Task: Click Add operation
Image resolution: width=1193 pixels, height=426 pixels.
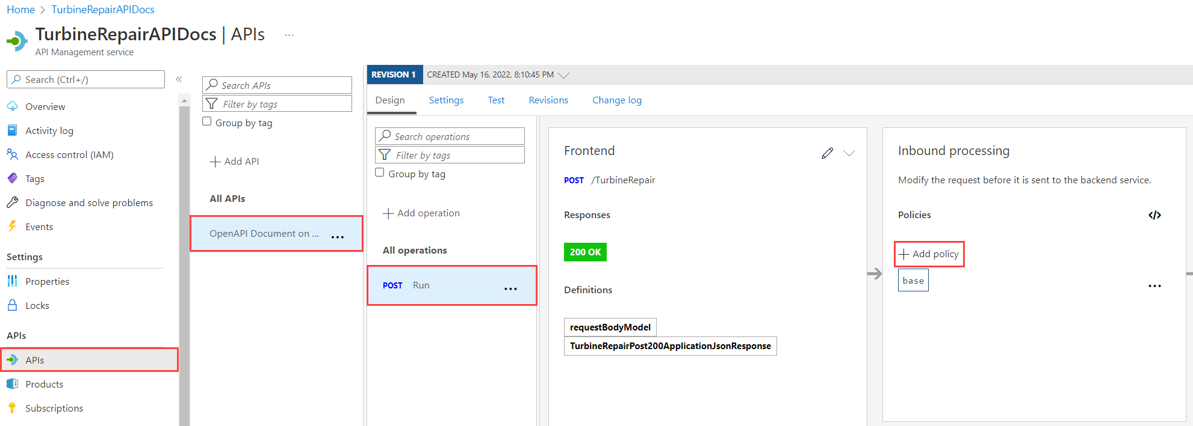Action: [x=421, y=213]
